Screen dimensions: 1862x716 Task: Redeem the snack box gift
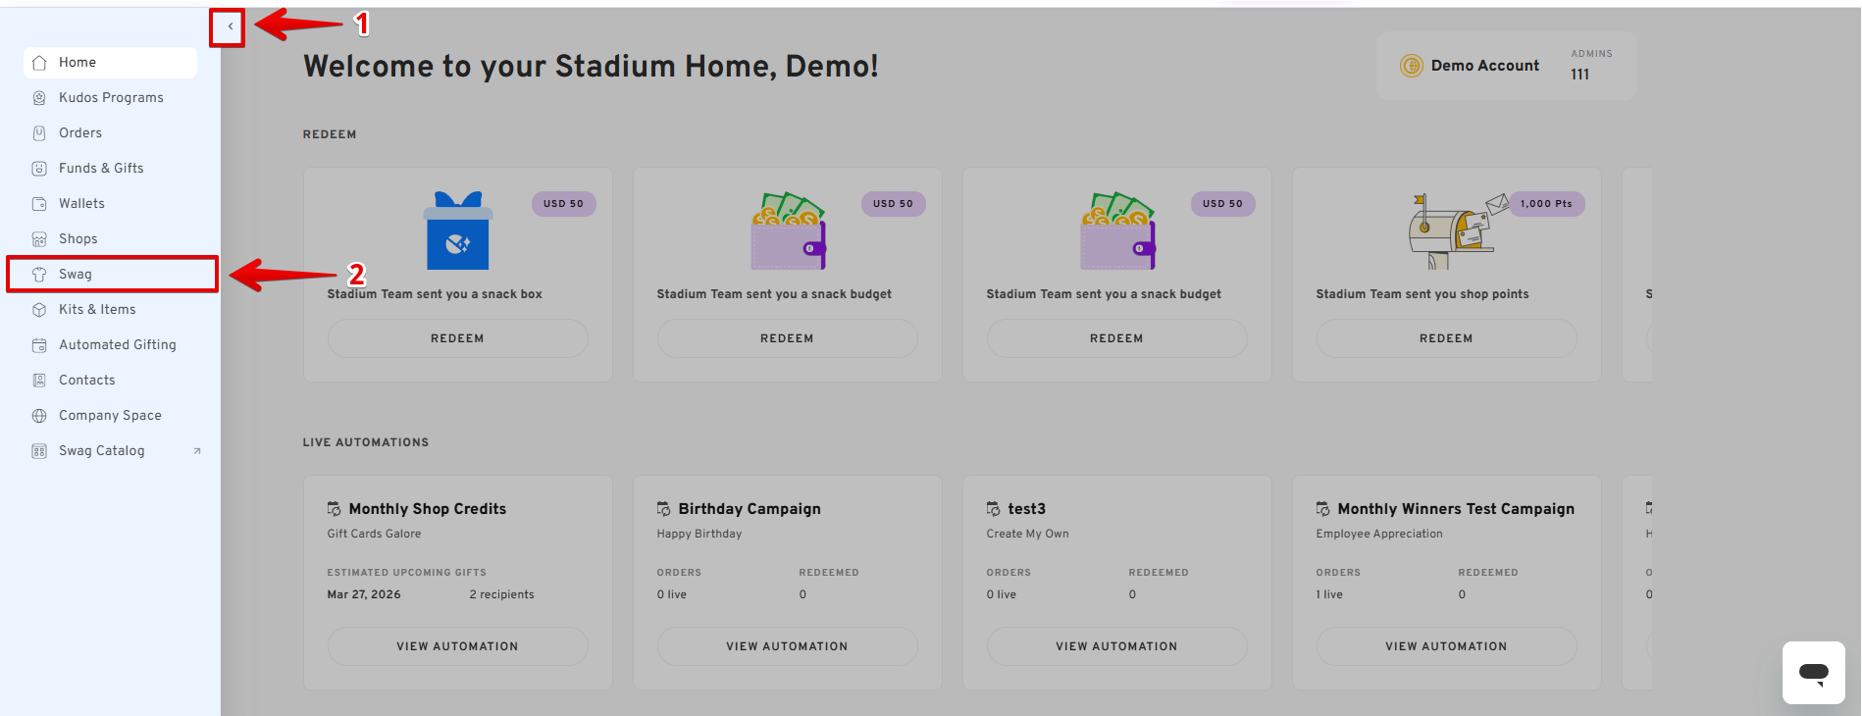(x=457, y=338)
